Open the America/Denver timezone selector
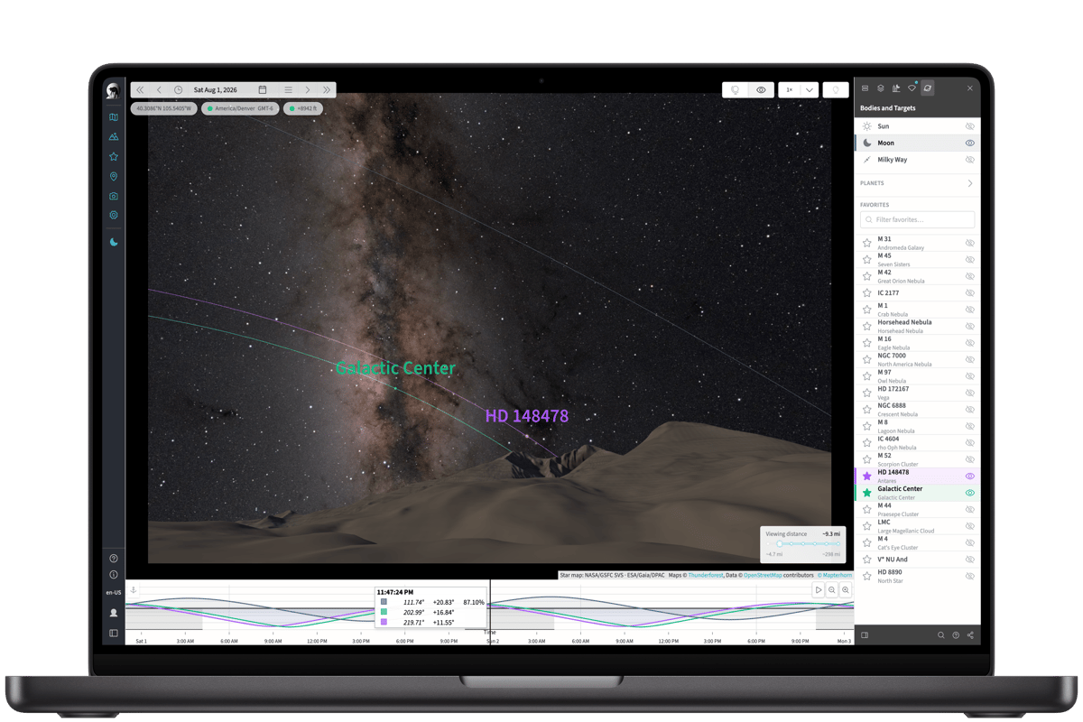This screenshot has width=1083, height=722. [x=240, y=108]
